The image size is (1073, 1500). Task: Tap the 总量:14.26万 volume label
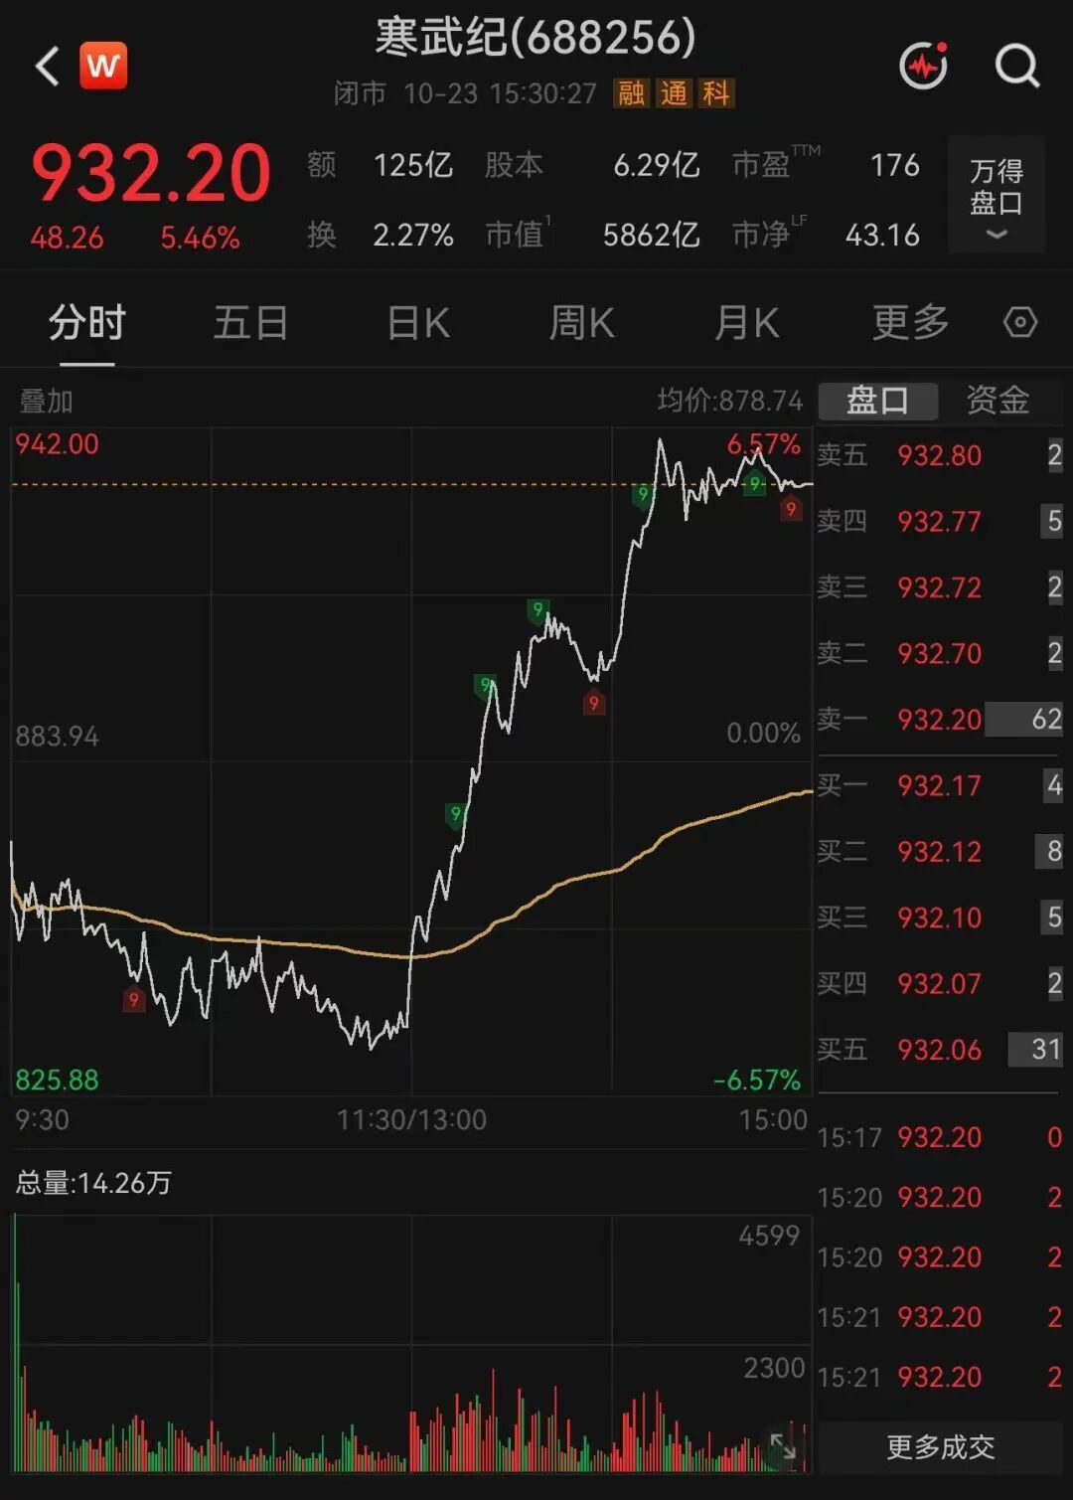click(93, 1183)
